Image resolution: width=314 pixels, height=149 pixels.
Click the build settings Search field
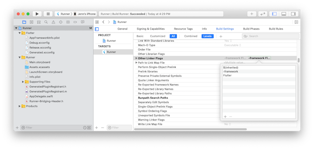point(270,36)
